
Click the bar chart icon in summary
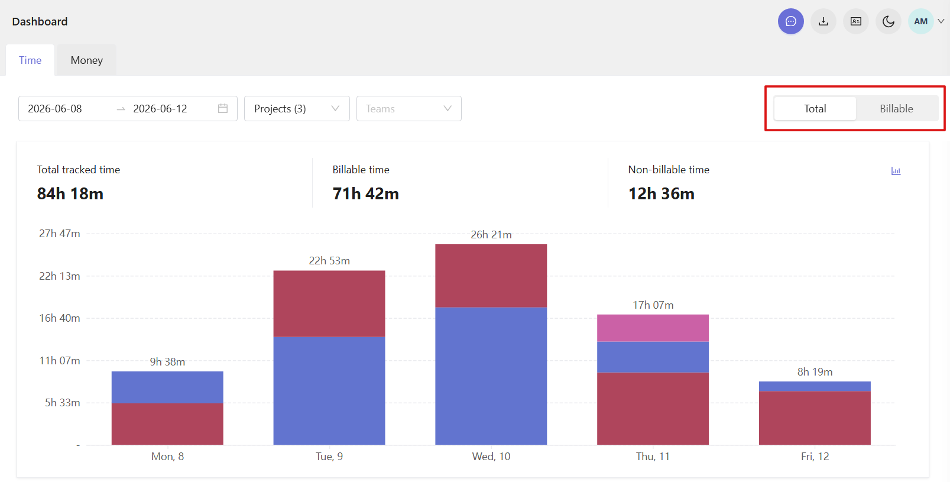click(896, 171)
